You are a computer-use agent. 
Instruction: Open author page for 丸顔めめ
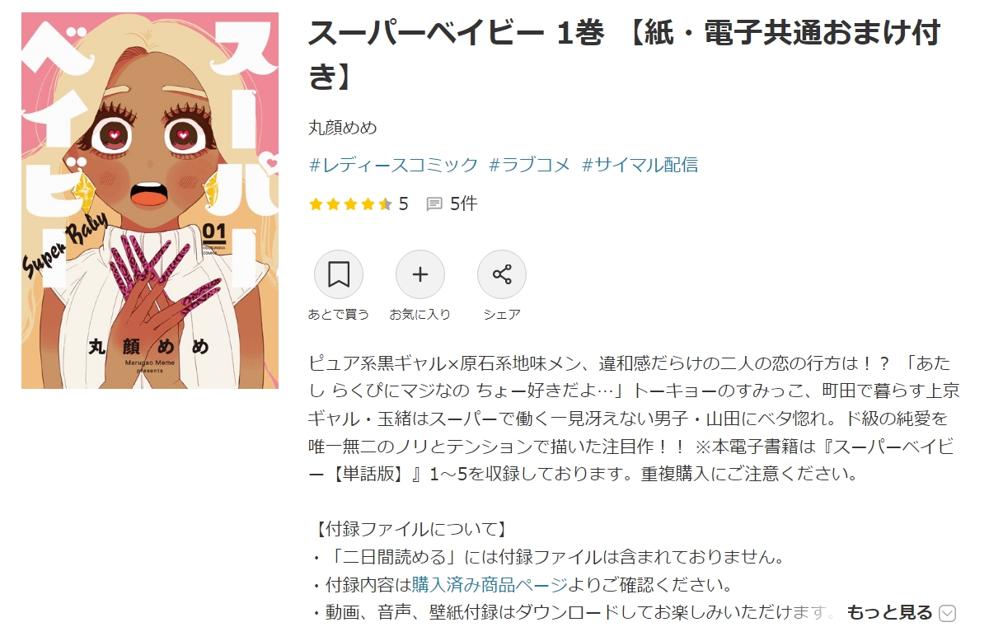(342, 128)
